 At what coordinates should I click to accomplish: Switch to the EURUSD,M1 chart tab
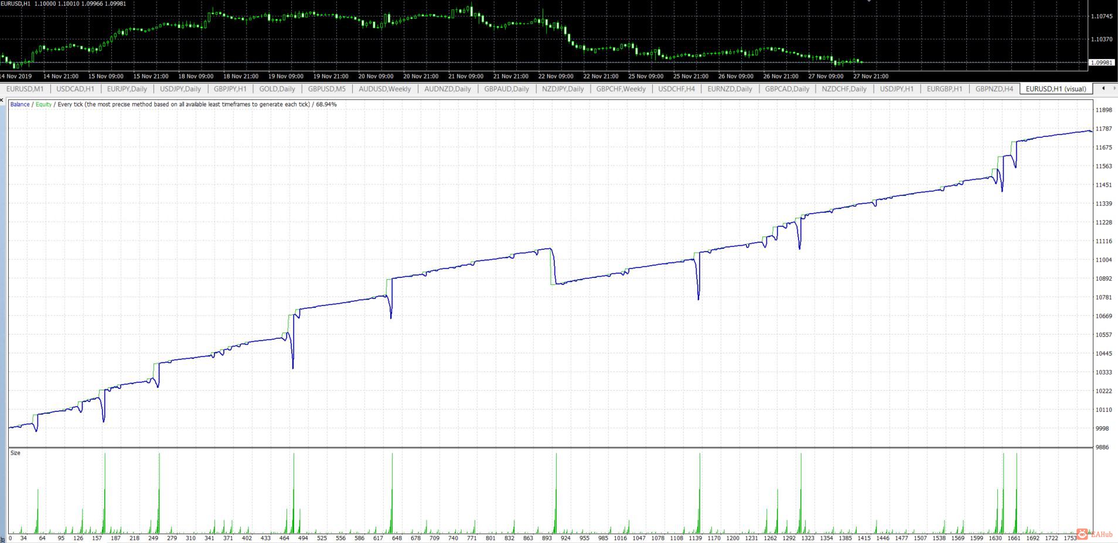pos(25,89)
